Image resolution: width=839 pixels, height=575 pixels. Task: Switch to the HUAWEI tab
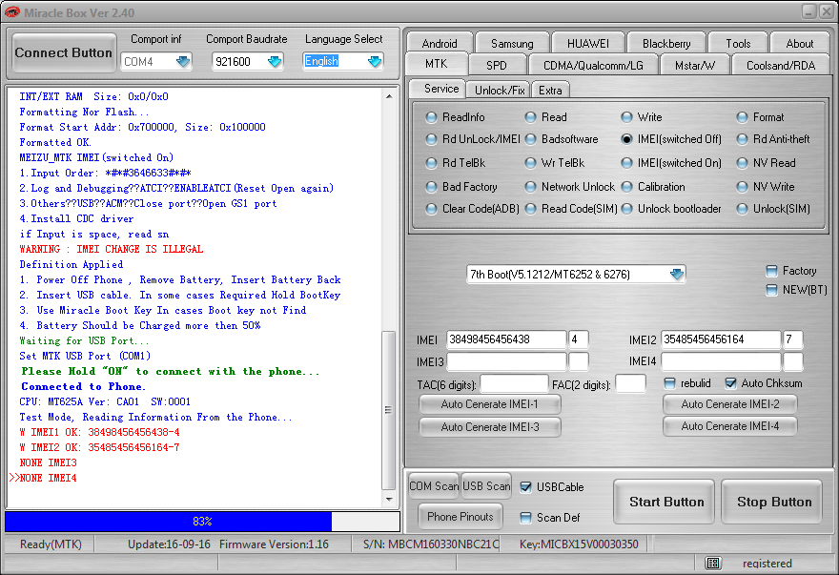click(x=588, y=43)
